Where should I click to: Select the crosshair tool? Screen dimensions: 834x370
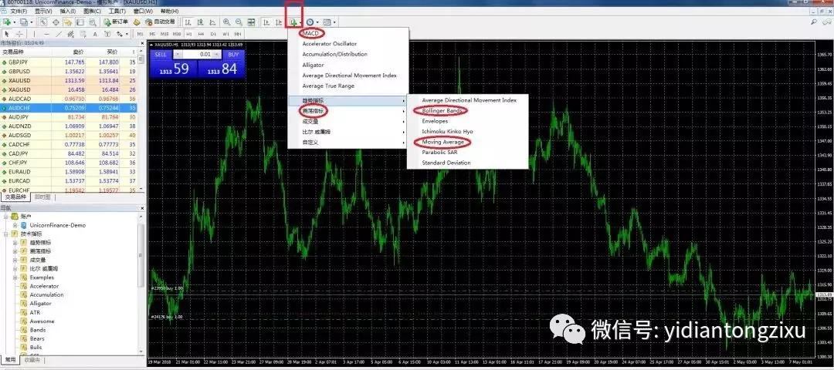pyautogui.click(x=19, y=34)
